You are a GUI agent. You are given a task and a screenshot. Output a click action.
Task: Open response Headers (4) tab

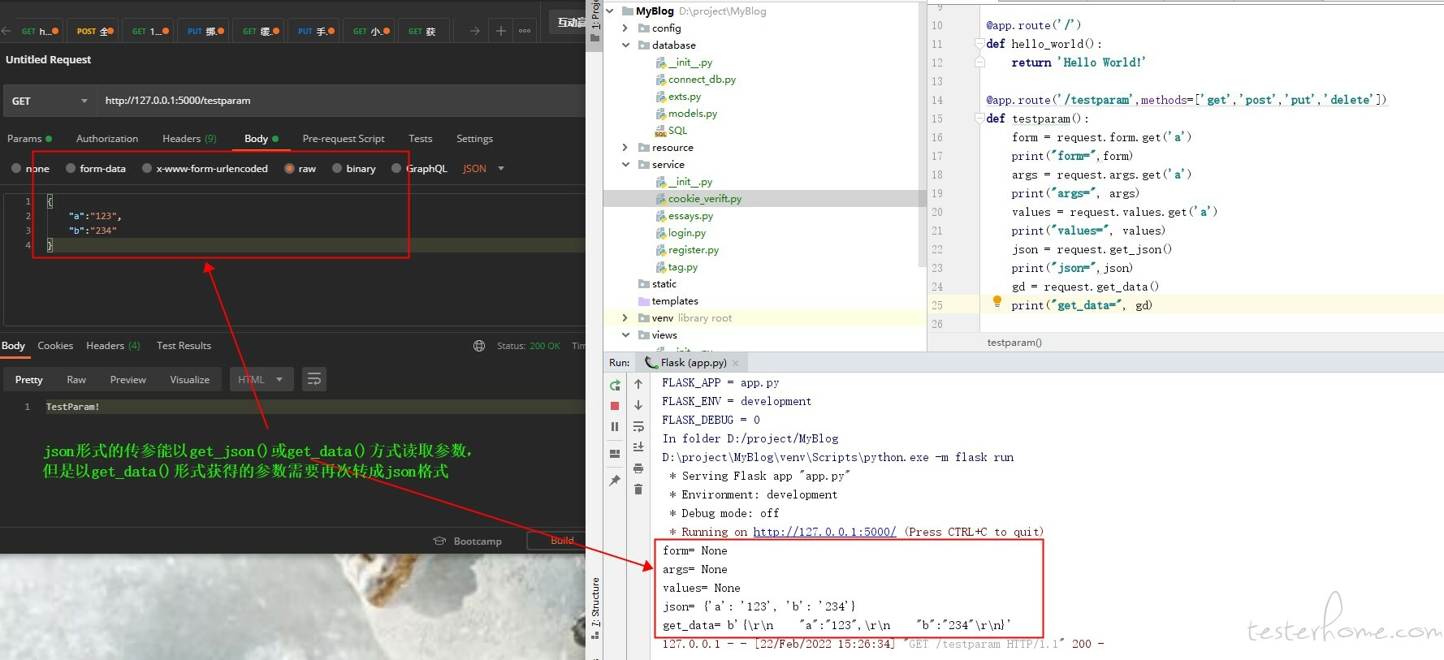pos(113,346)
